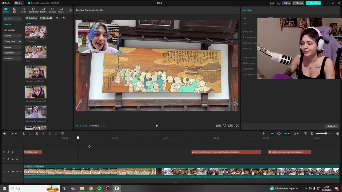Switch to the Geçişler tab
342x192 pixels.
coord(52,10)
